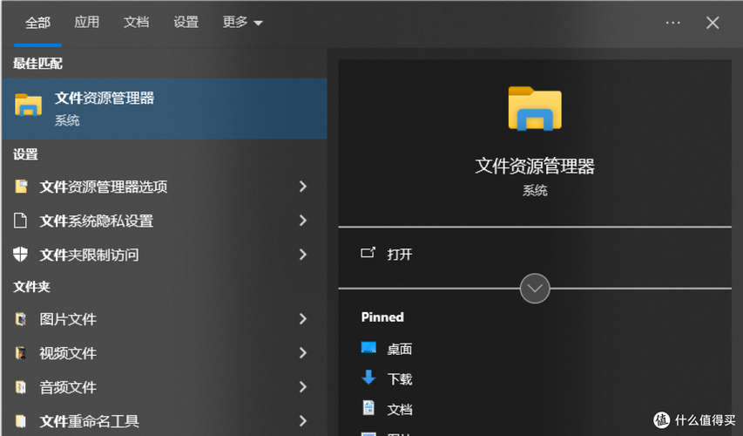Expand the arrow beside 图片文件
The height and width of the screenshot is (436, 743).
tap(303, 319)
